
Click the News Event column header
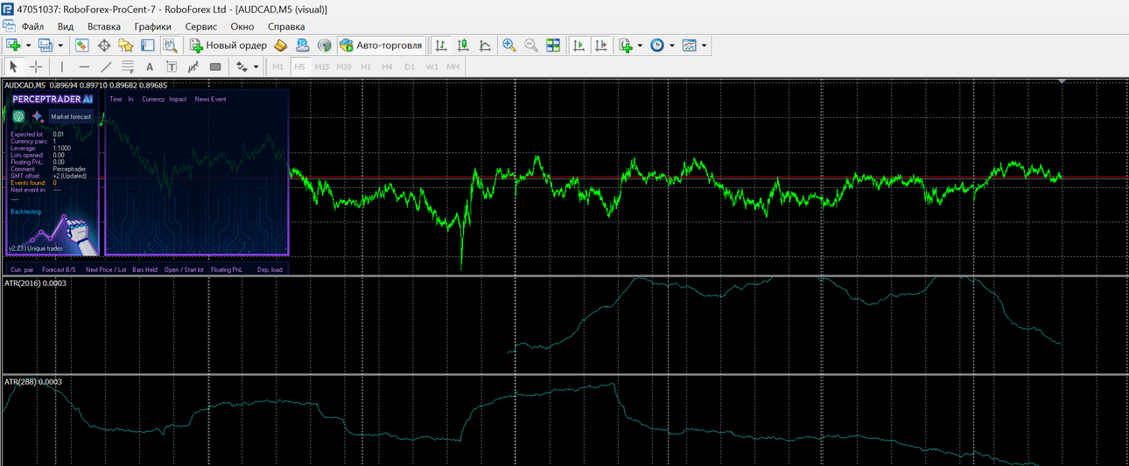210,100
